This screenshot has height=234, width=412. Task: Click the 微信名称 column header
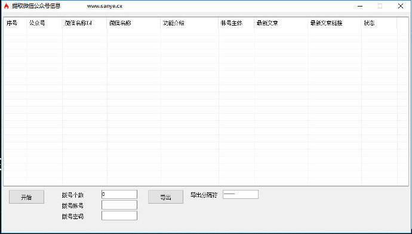coord(134,23)
